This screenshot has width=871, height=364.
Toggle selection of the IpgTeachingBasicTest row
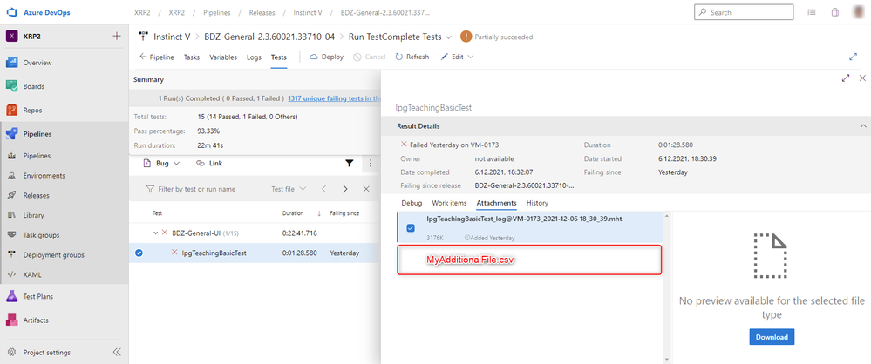(x=139, y=253)
